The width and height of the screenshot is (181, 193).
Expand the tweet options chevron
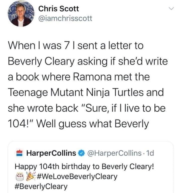[x=171, y=9]
